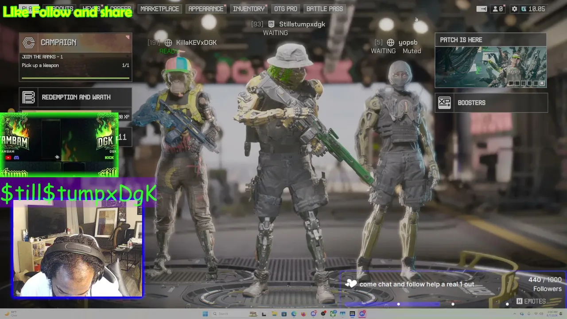The image size is (567, 319).
Task: Click the YouTube icon in stream overlay
Action: (8, 157)
